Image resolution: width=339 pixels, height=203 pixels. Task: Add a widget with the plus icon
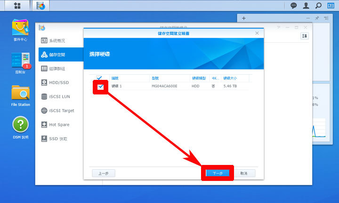(244, 18)
